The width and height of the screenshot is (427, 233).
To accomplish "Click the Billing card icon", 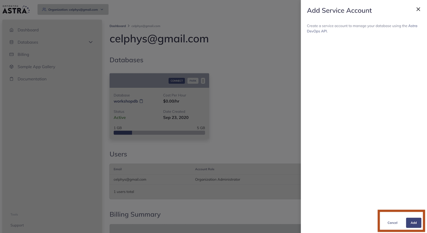I will (x=12, y=55).
